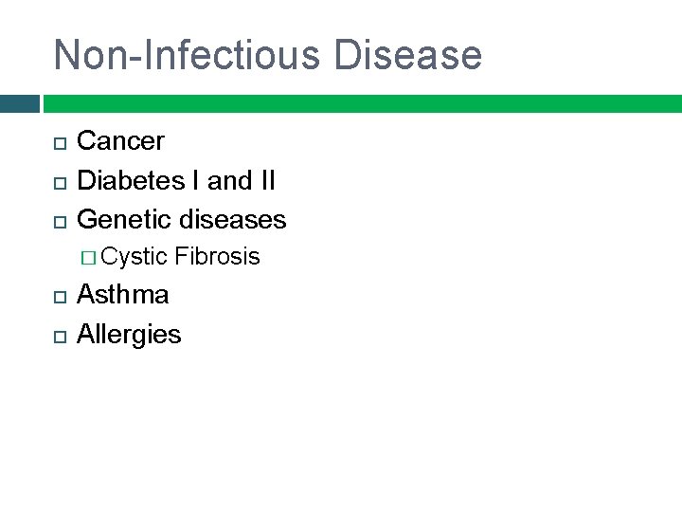Screen dimensions: 682x512
Task: Click the sub-bullet box before Cystic Fibrosis
Action: click(88, 258)
